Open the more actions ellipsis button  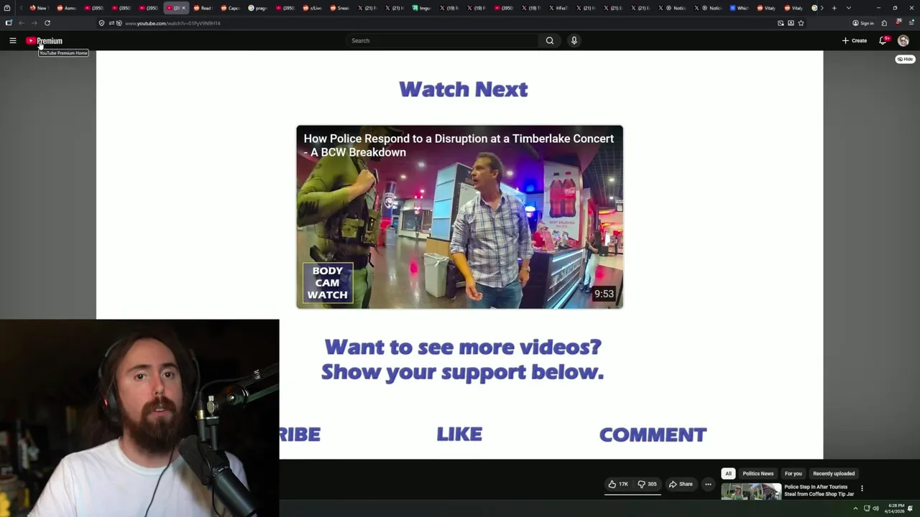tap(708, 484)
